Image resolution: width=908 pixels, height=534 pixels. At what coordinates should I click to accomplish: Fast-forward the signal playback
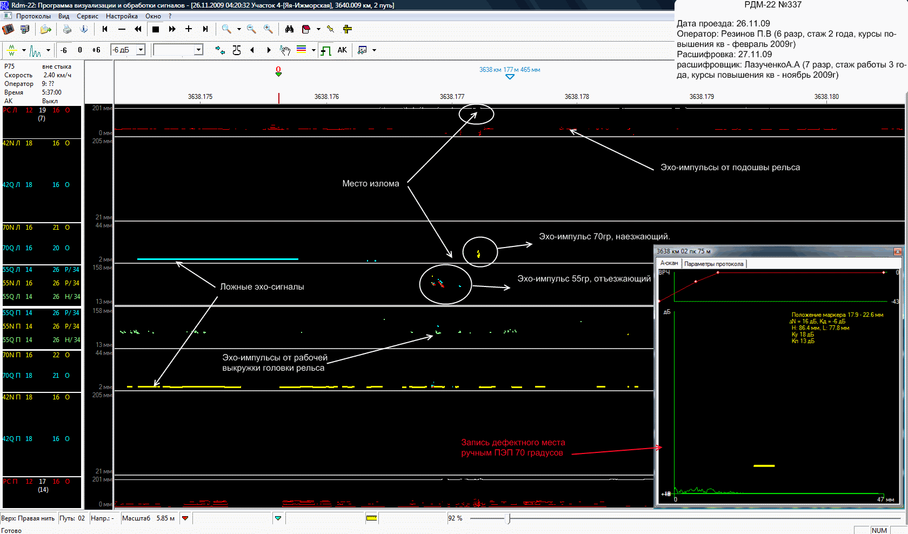tap(172, 29)
